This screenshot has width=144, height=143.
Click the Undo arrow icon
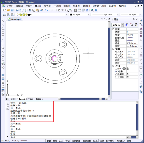(x=46, y=10)
